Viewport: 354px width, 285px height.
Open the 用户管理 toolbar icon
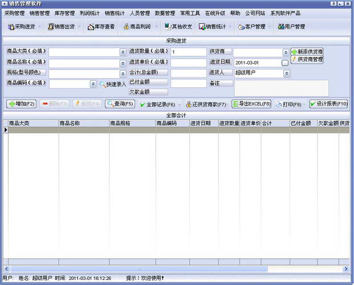pos(281,27)
